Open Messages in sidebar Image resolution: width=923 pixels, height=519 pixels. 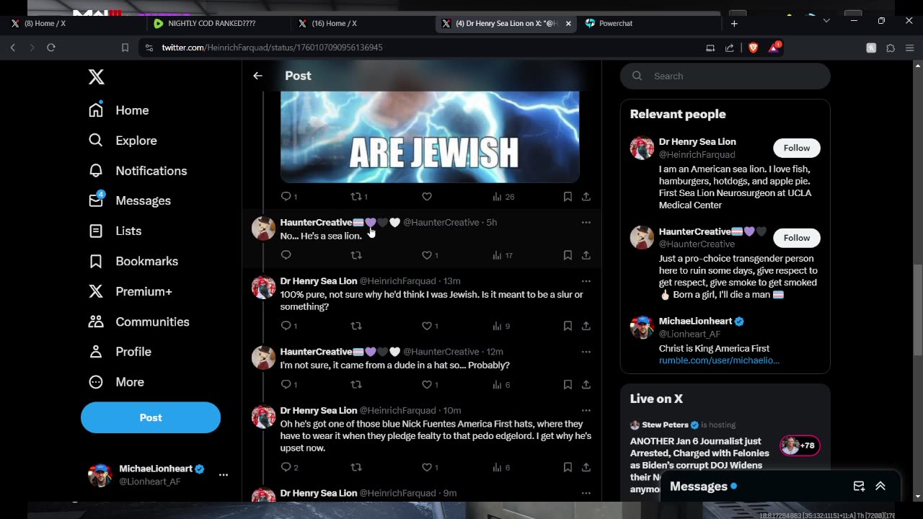129,200
